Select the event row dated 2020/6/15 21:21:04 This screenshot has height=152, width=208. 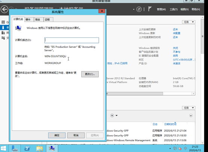tap(151, 131)
